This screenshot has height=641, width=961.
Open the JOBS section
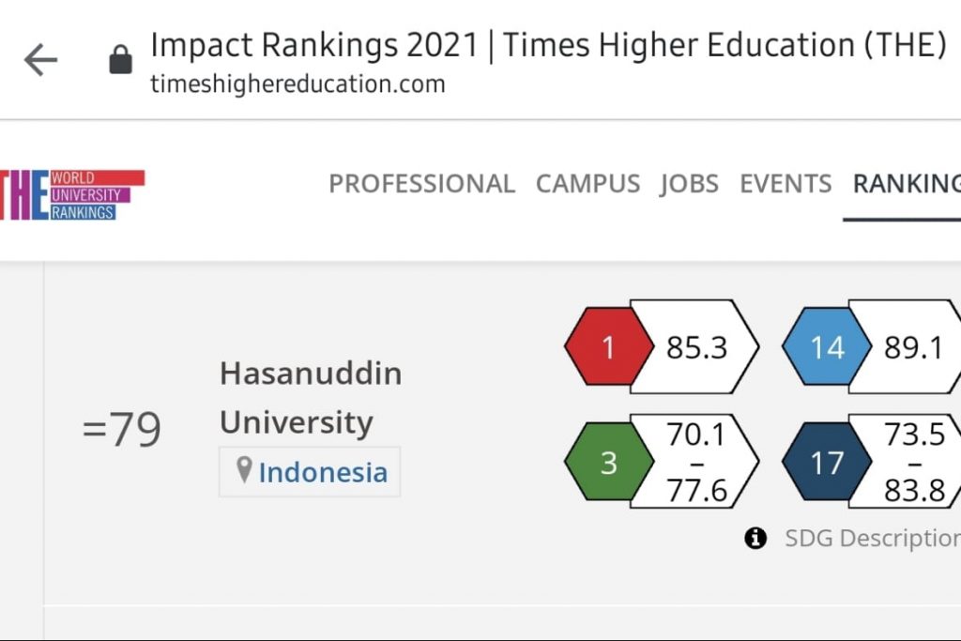tap(690, 184)
